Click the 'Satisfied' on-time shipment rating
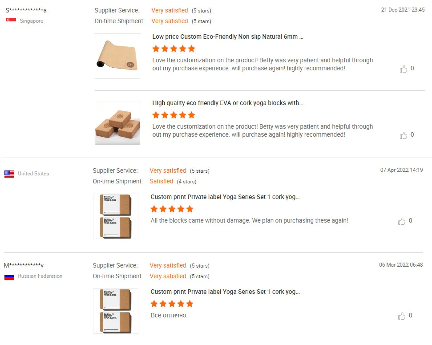Viewport: 432px width, 345px height. click(x=161, y=182)
